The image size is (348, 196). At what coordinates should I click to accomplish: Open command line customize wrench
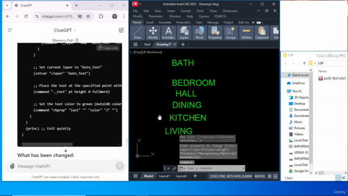[174, 168]
